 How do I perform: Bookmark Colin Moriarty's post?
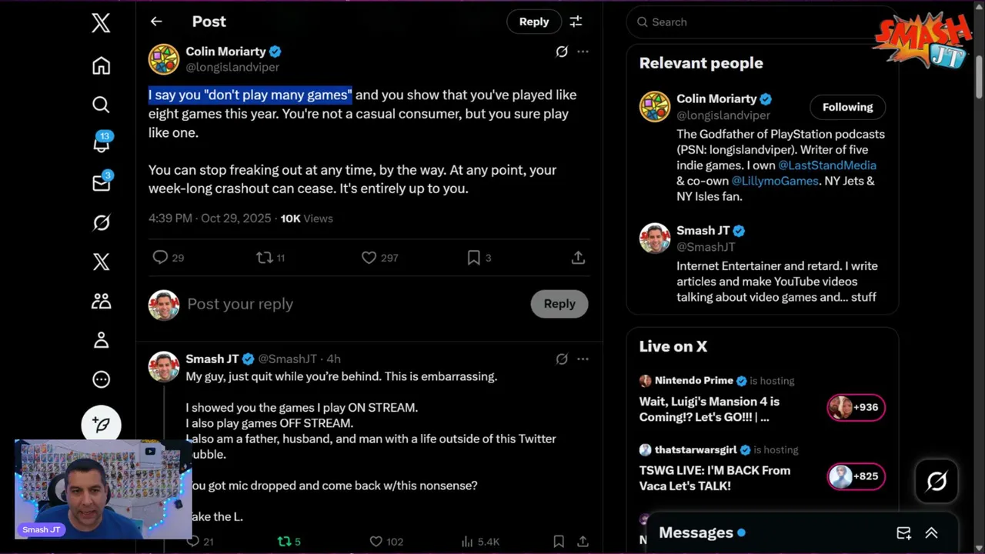[474, 258]
